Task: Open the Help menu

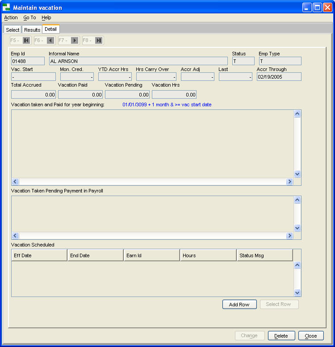Action: pyautogui.click(x=46, y=17)
